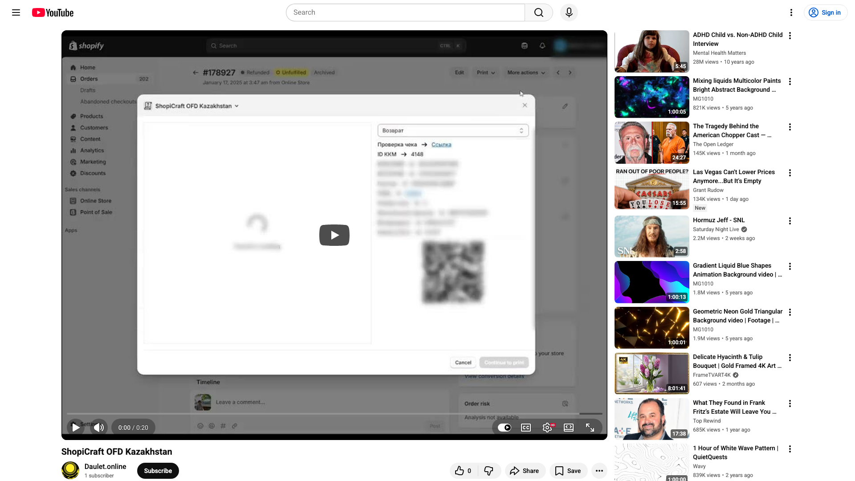The width and height of the screenshot is (855, 481).
Task: Enter fullscreen mode on the player
Action: click(x=590, y=428)
